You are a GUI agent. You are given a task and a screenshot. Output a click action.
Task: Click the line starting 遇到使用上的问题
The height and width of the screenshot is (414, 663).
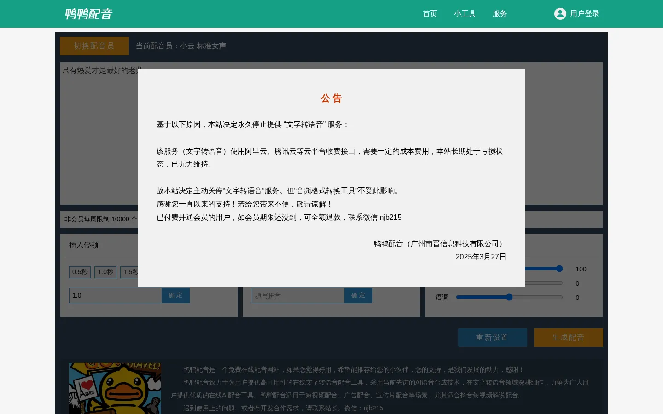283,408
